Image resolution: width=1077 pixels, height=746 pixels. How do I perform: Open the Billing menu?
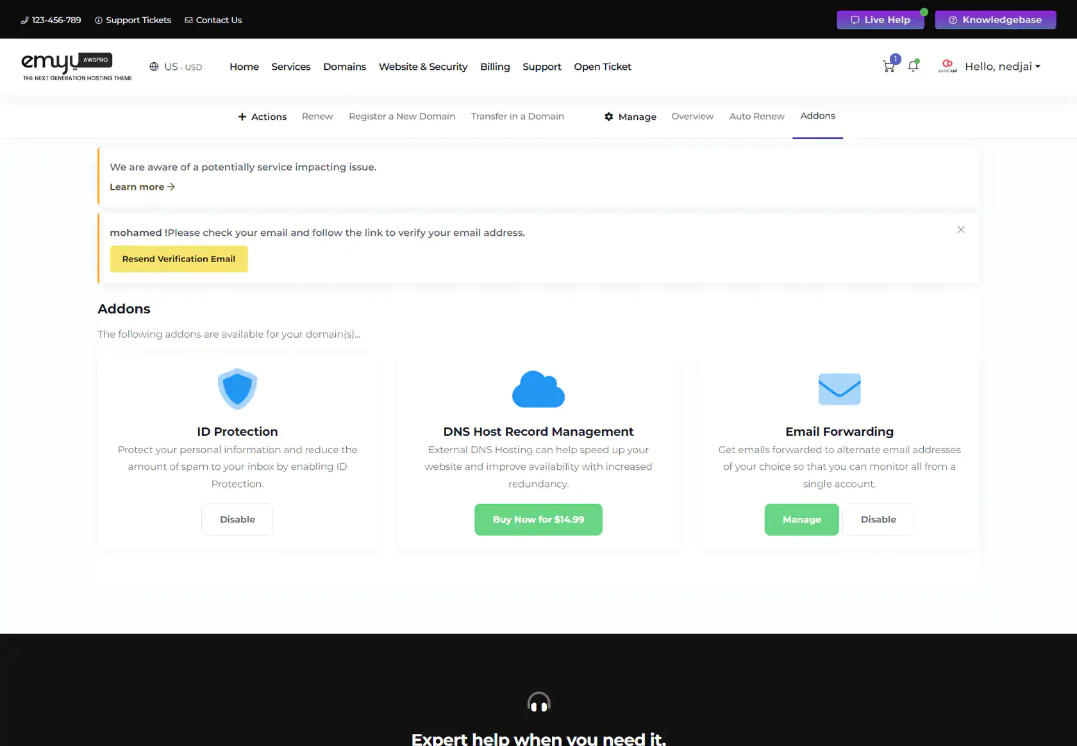pos(495,67)
